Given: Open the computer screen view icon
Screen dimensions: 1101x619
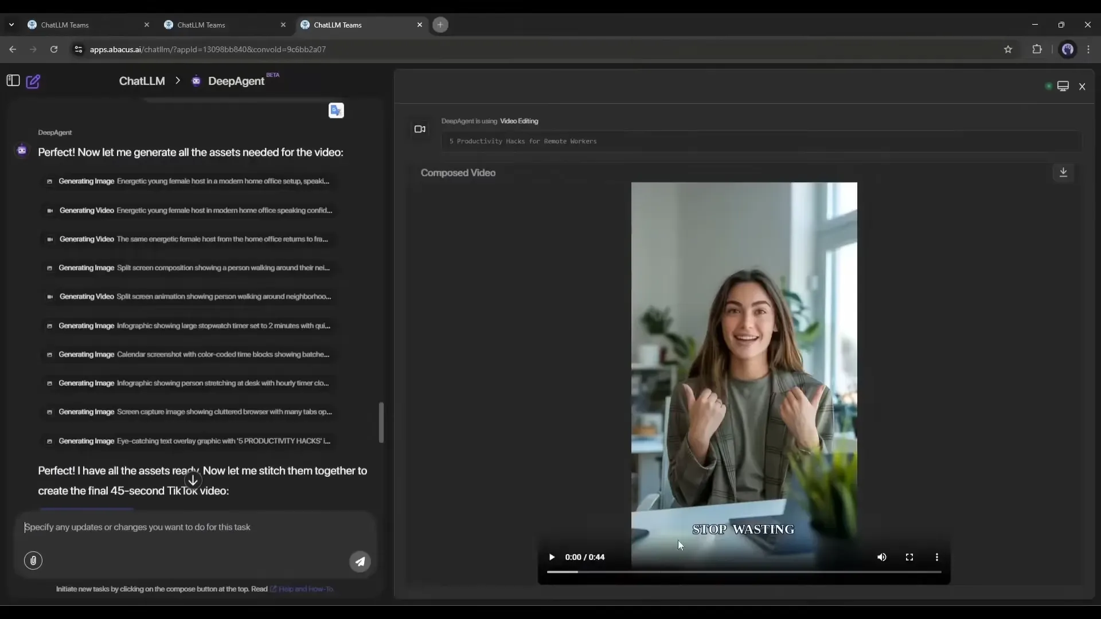Looking at the screenshot, I should [x=1063, y=86].
